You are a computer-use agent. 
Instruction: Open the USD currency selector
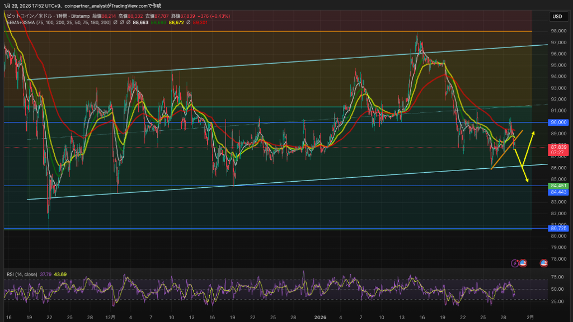click(558, 17)
